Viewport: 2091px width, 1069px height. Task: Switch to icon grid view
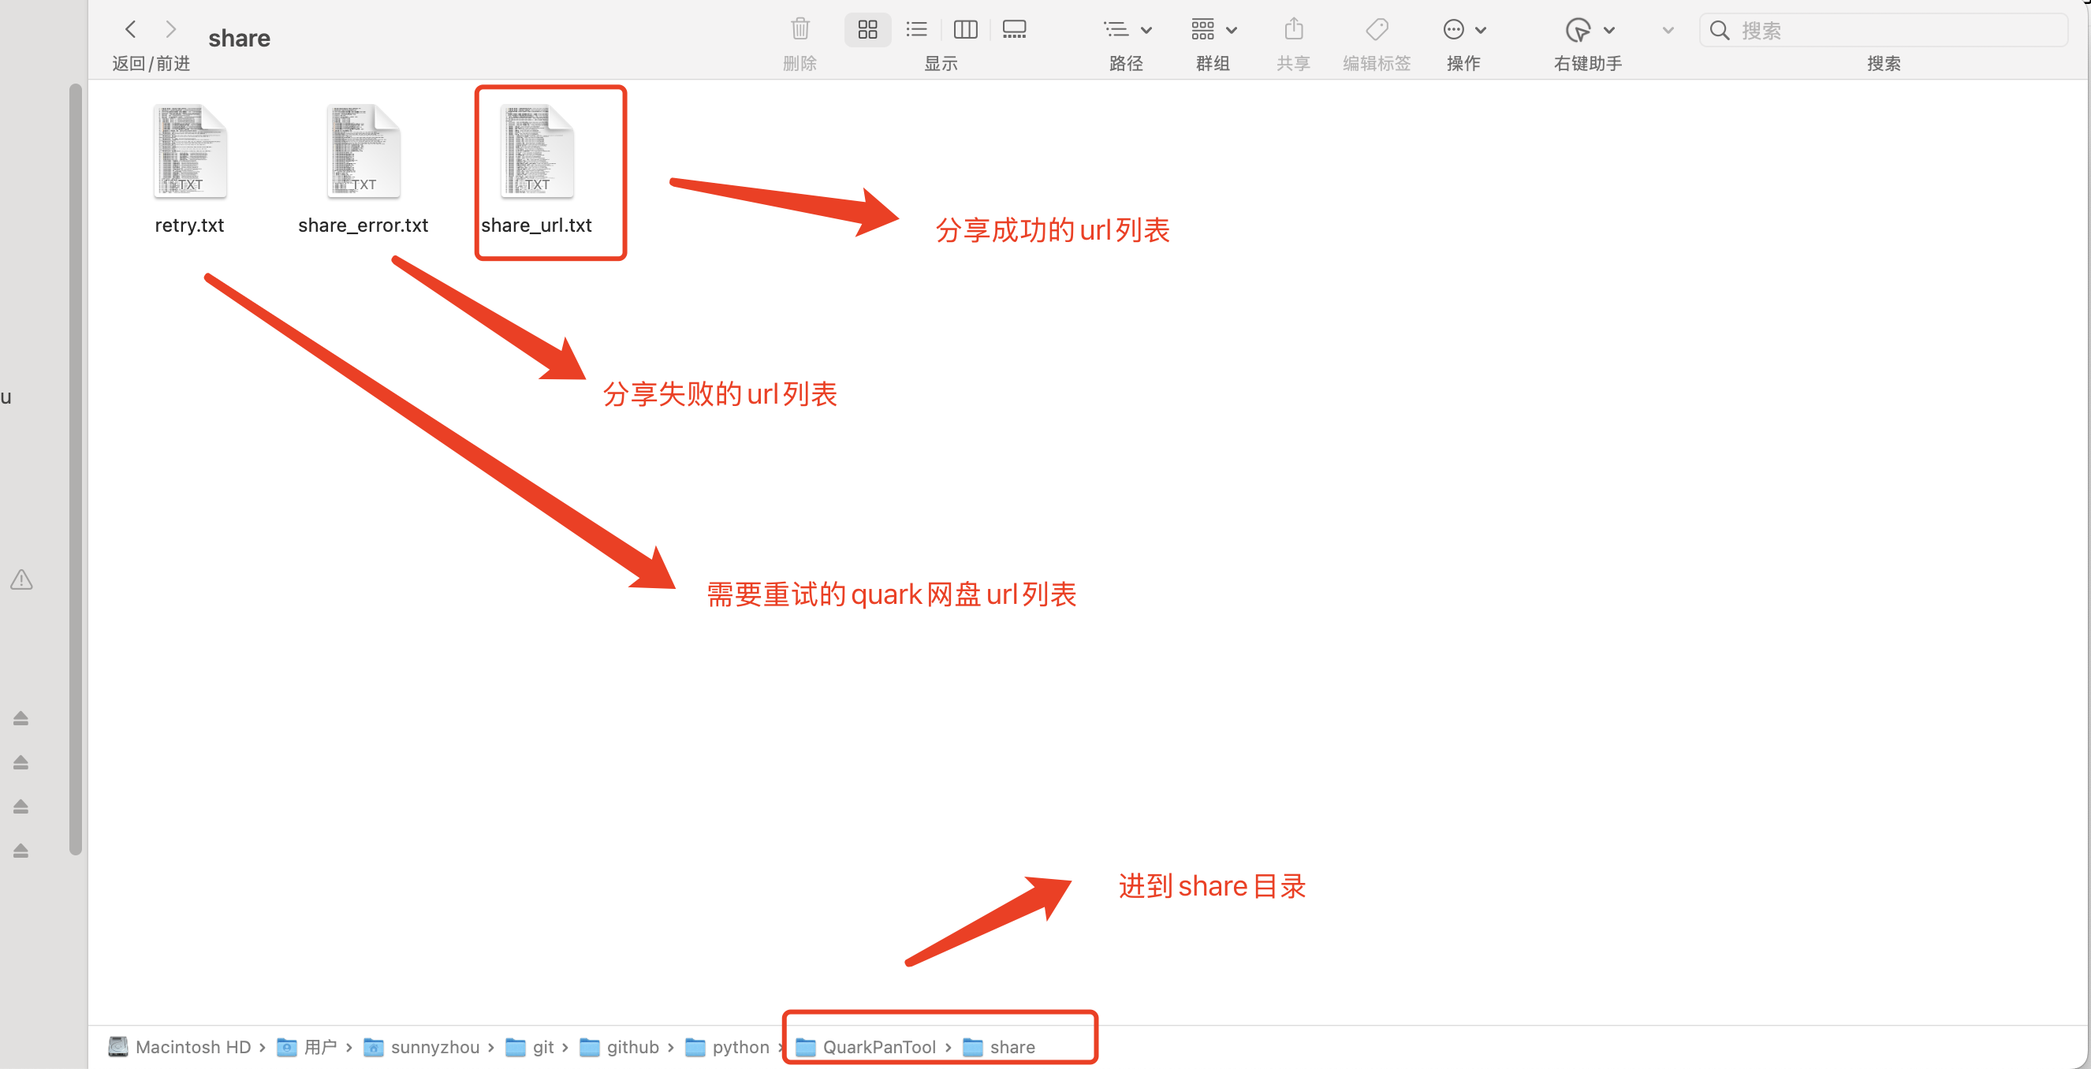(x=867, y=30)
